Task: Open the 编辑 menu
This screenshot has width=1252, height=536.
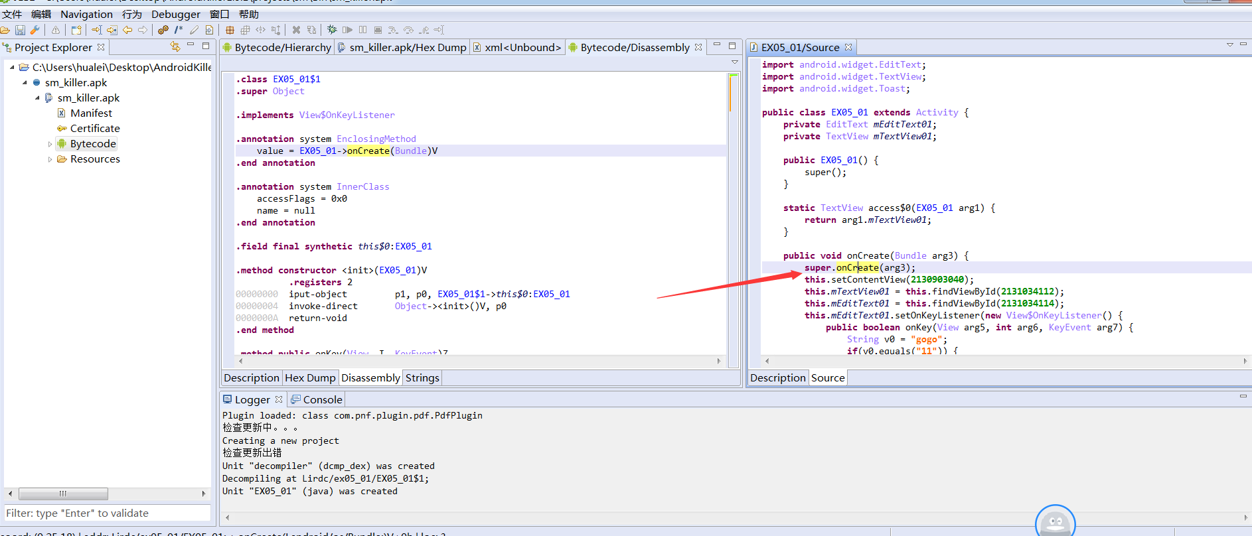Action: 41,14
